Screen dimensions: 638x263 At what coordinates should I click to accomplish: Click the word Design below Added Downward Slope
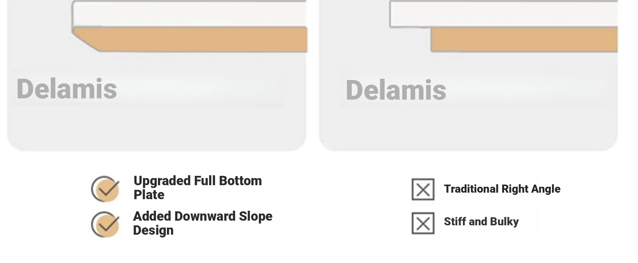click(x=153, y=230)
